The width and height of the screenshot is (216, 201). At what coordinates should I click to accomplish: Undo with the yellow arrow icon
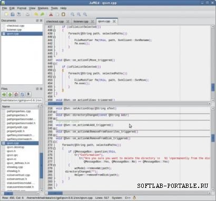(36, 14)
